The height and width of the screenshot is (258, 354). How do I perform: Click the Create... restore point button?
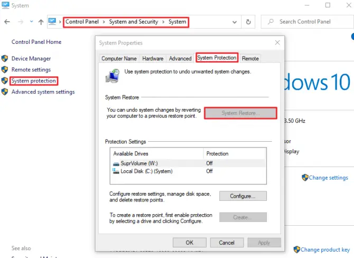243,217
